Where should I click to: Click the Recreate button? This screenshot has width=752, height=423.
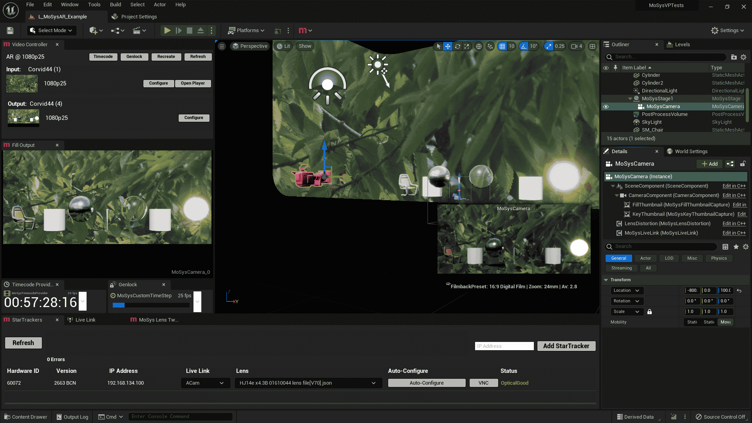coord(166,57)
